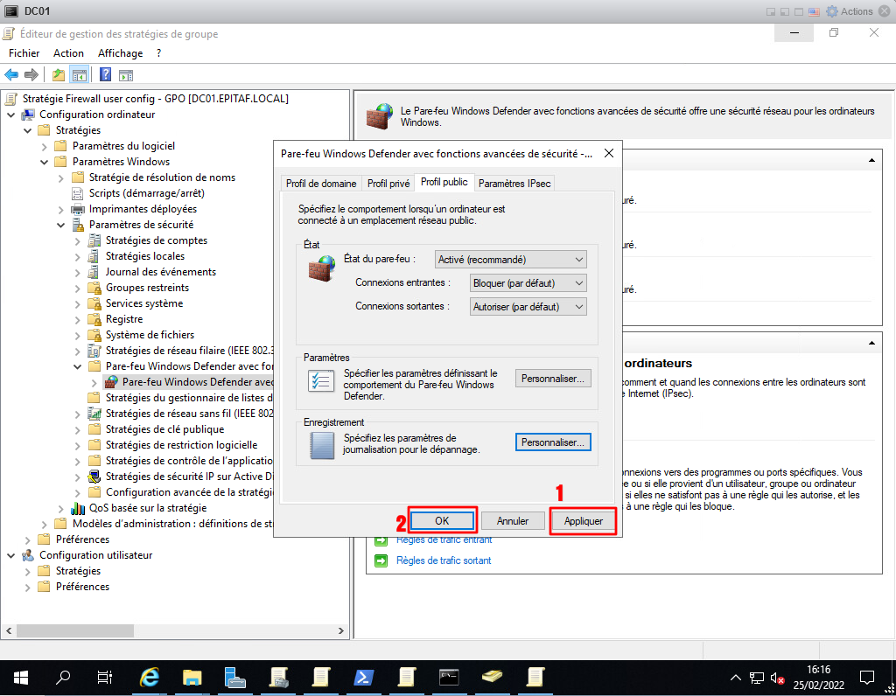Toggle the show/hide console tree icon
The height and width of the screenshot is (696, 896).
(79, 74)
